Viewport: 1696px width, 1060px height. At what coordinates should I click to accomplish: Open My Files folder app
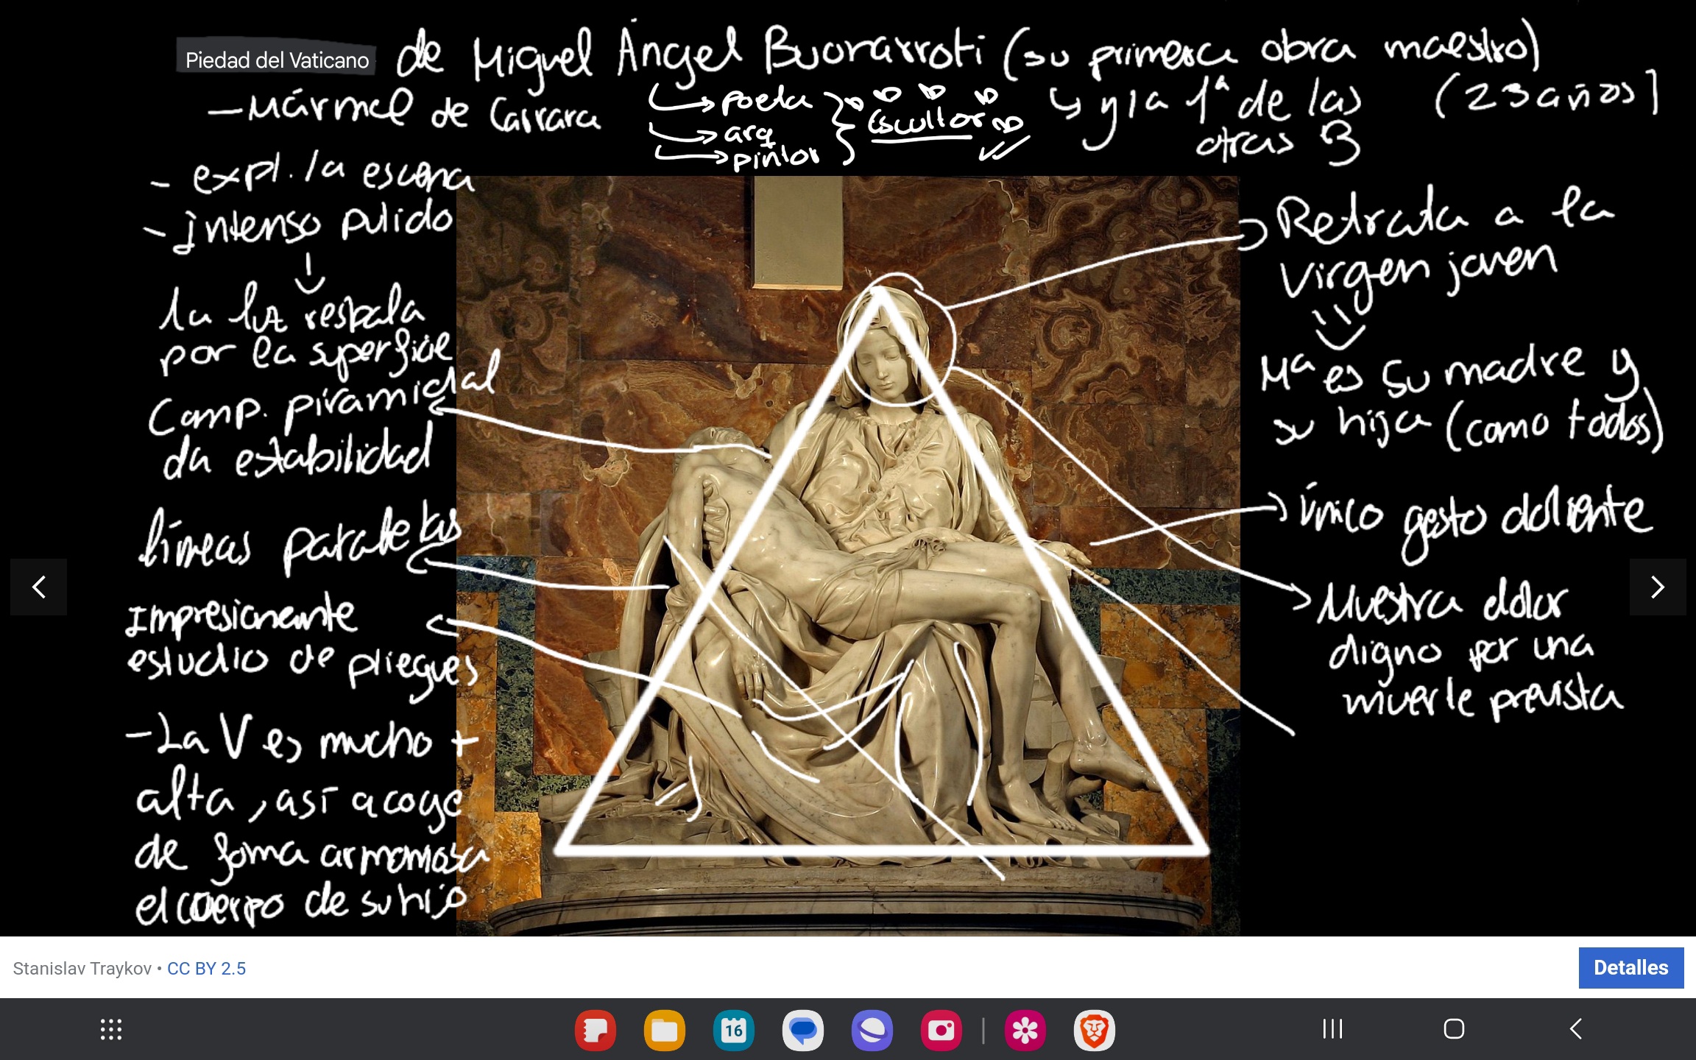664,1029
